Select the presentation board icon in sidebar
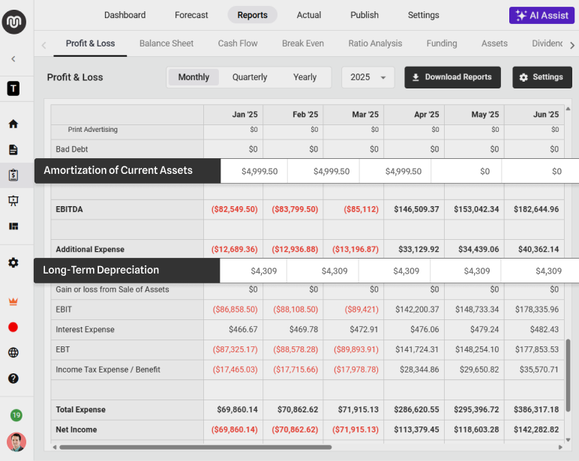Image resolution: width=579 pixels, height=461 pixels. pyautogui.click(x=13, y=201)
